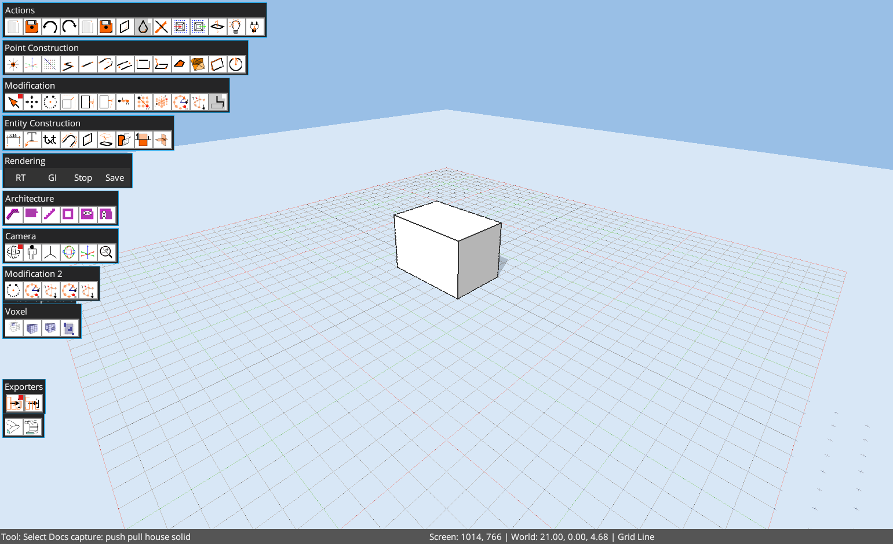This screenshot has height=544, width=893.
Task: Click the Save rendering button
Action: [115, 178]
